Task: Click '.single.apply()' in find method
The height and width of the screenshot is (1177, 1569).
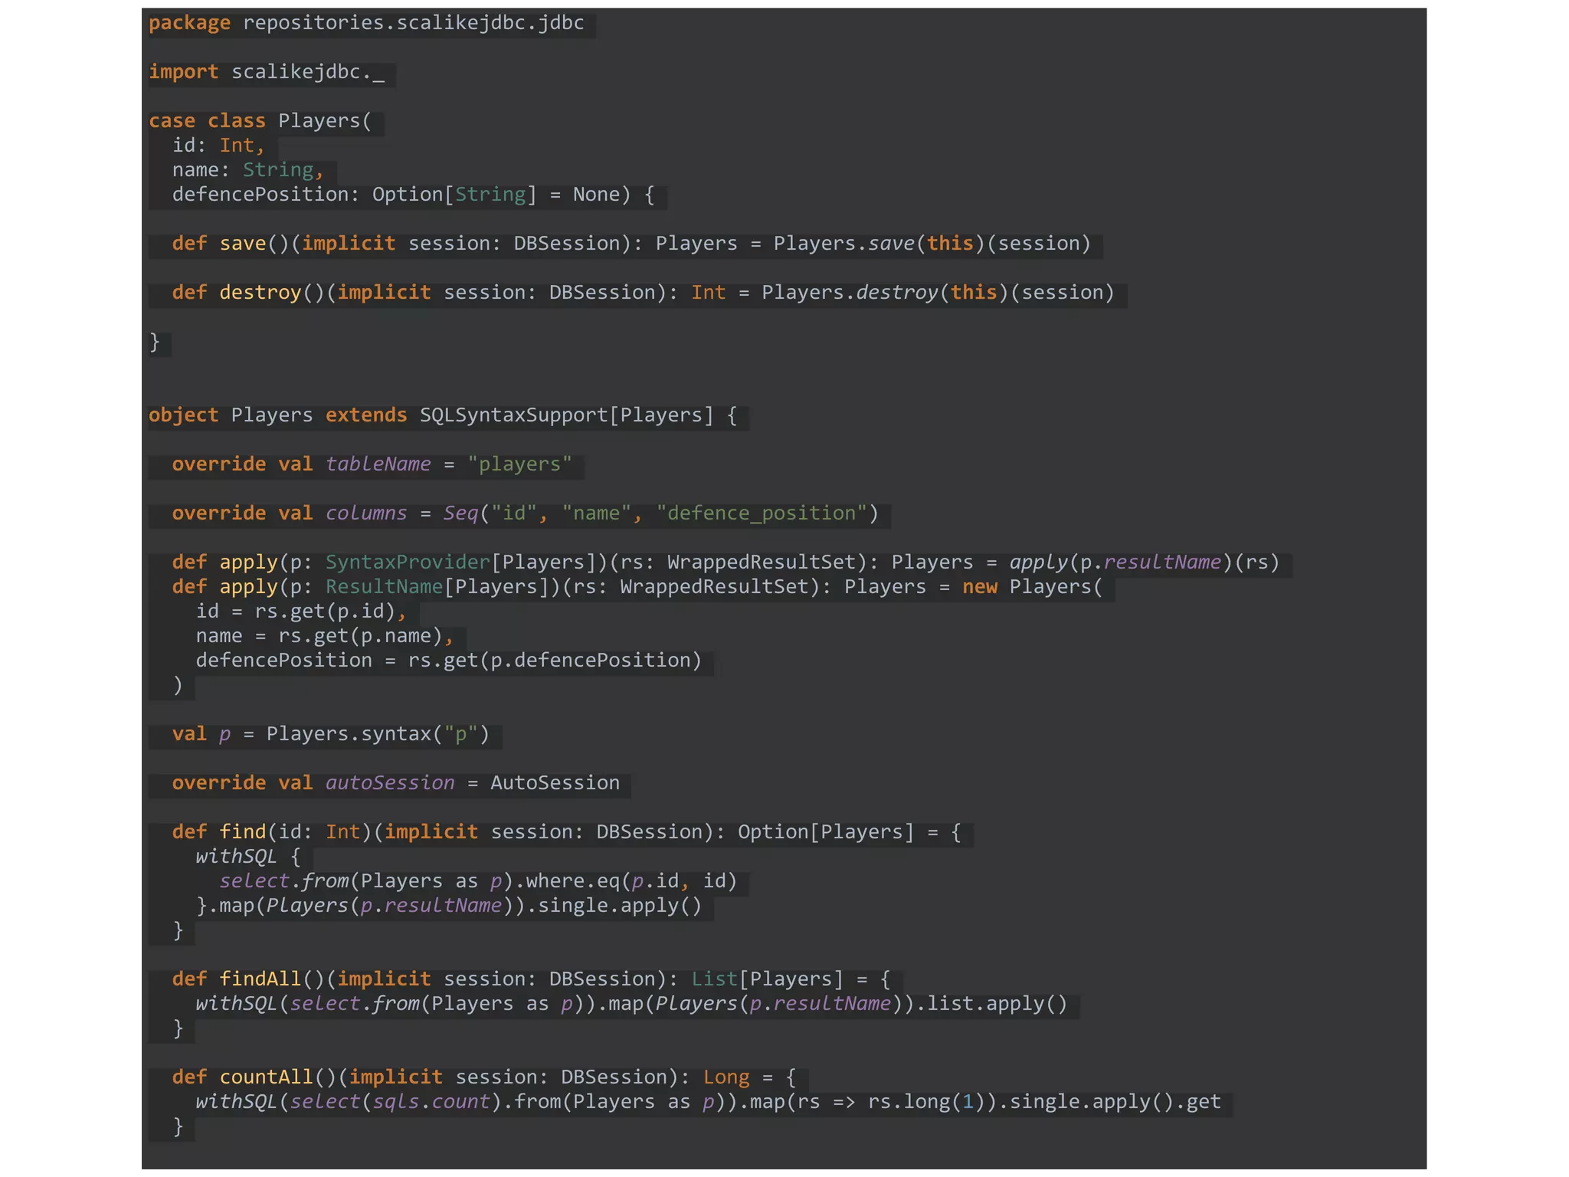Action: [x=614, y=906]
